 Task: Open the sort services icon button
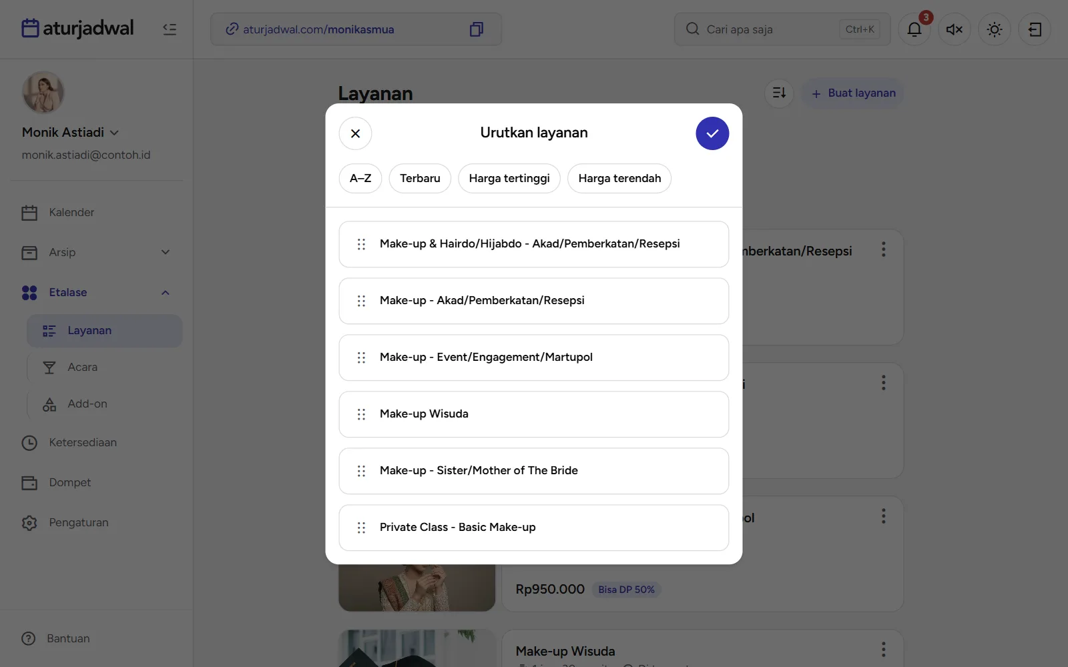click(779, 93)
